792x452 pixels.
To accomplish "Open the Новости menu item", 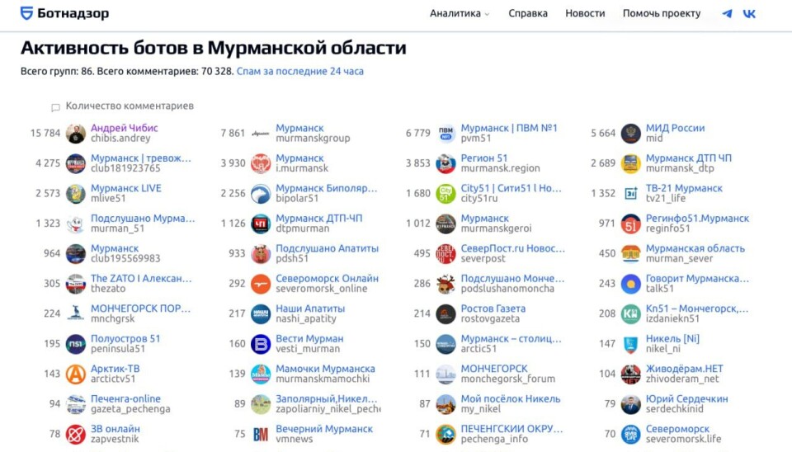I will [x=585, y=13].
